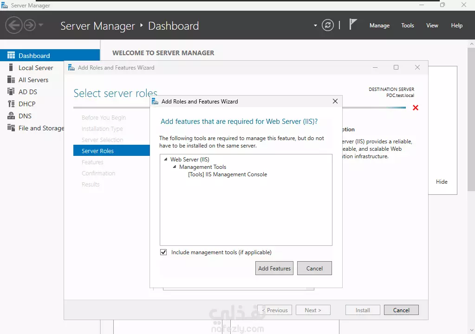Image resolution: width=475 pixels, height=334 pixels.
Task: Open File and Storage Services in sidebar
Action: tap(41, 128)
